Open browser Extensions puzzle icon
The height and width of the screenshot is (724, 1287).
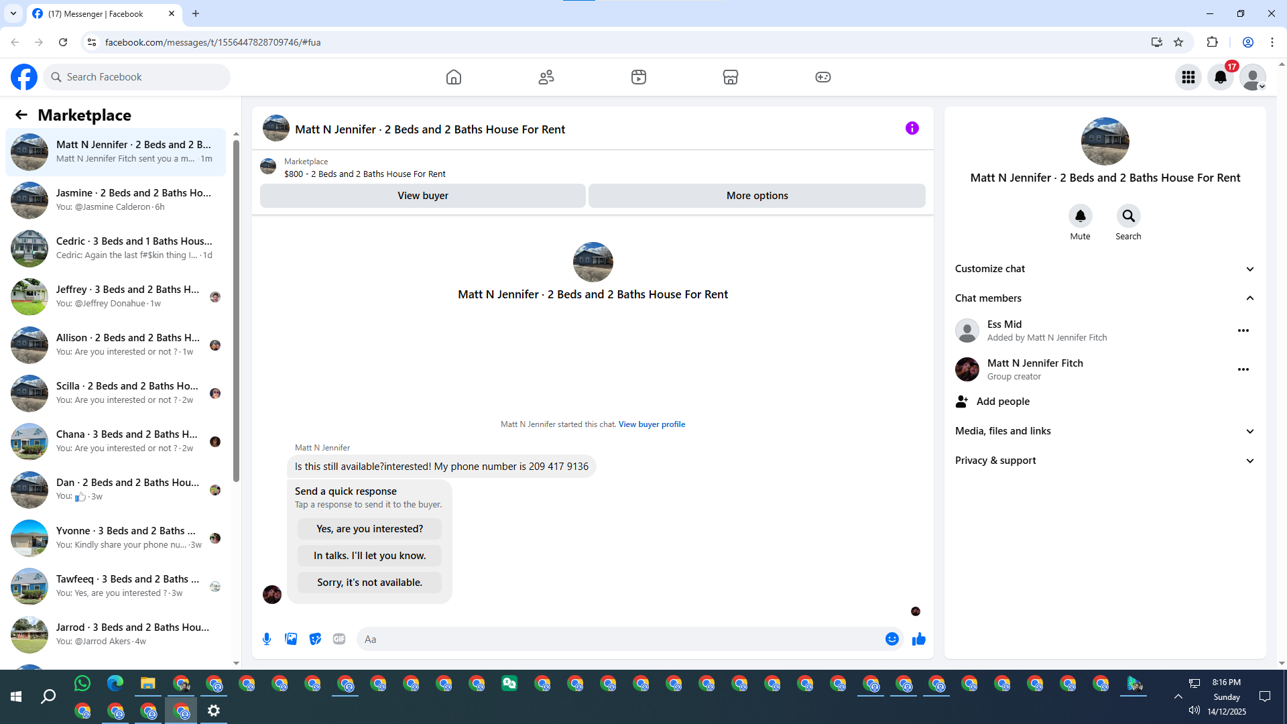point(1212,42)
